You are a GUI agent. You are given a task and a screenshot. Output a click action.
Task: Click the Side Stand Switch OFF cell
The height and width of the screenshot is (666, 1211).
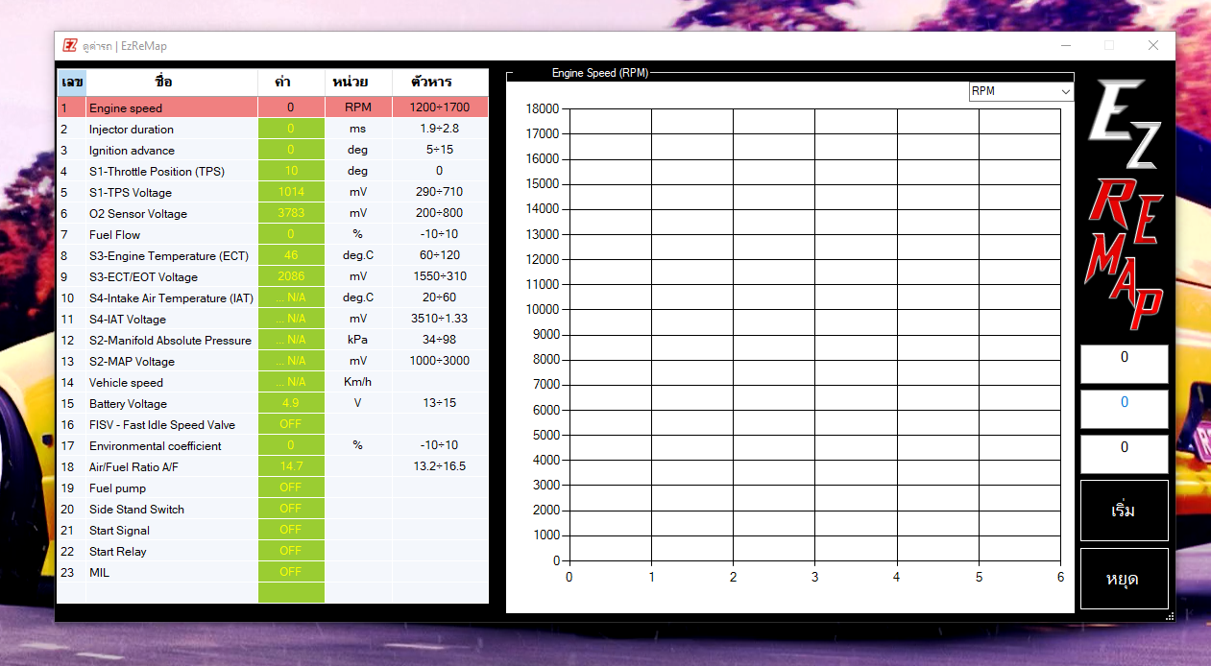(x=291, y=509)
